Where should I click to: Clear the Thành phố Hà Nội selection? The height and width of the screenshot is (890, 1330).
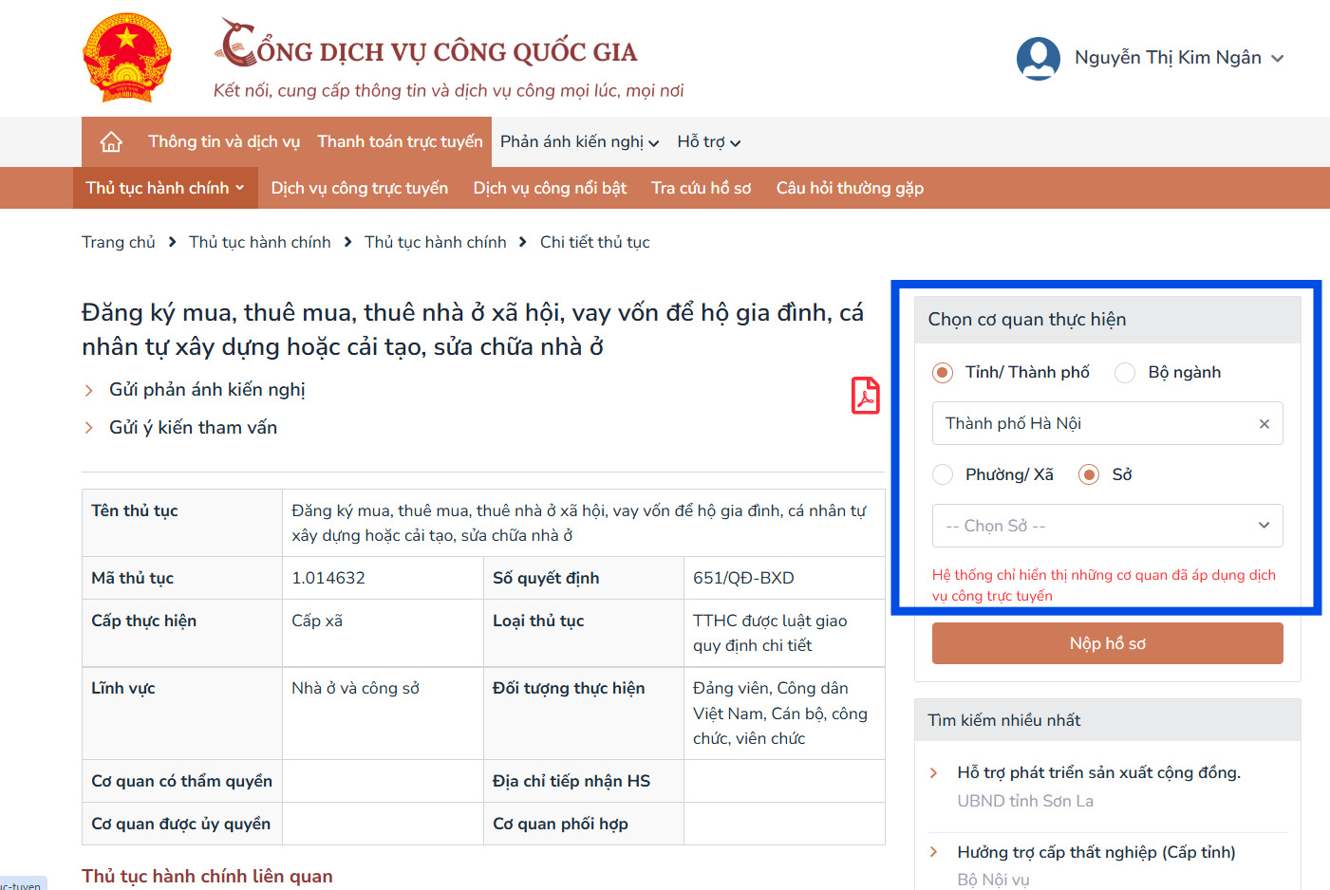1264,424
